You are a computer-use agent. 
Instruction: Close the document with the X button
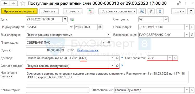tap(193, 3)
